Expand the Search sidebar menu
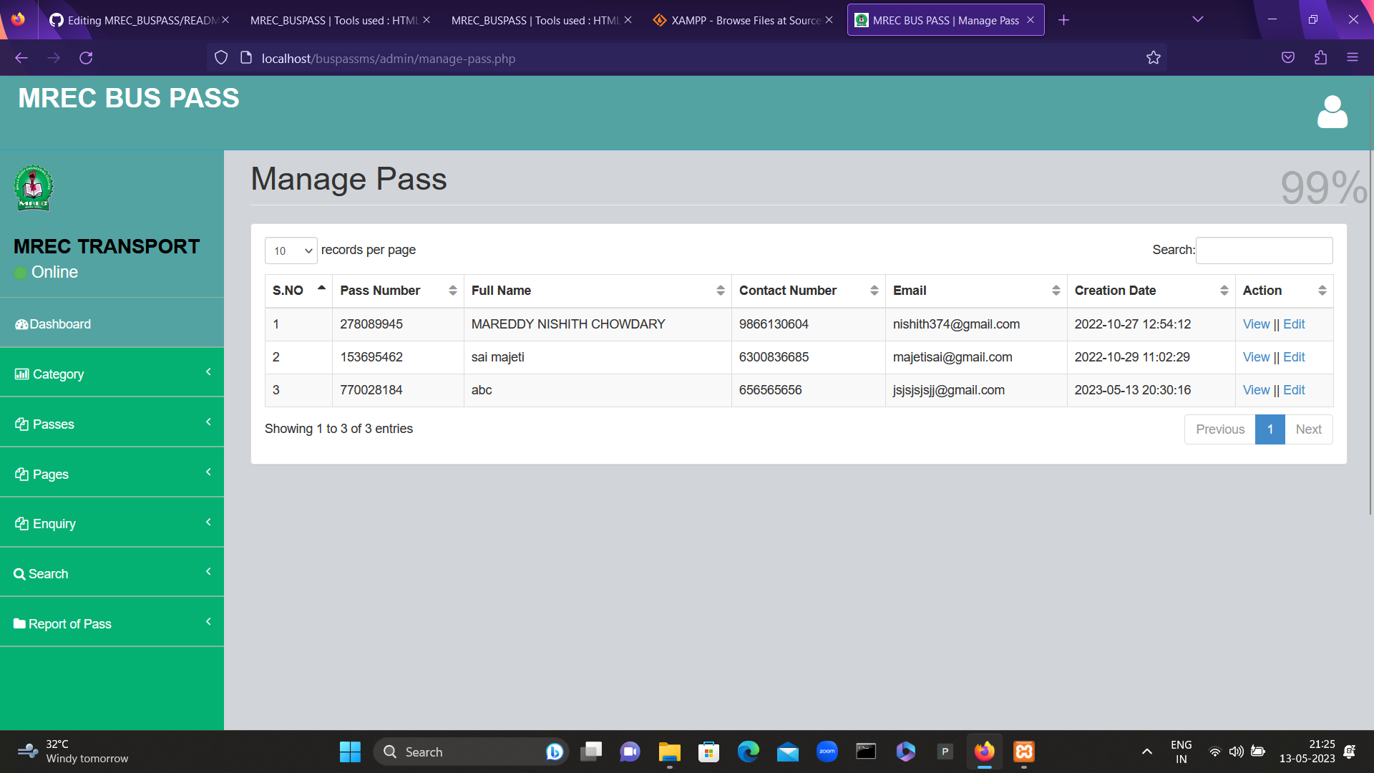Screen dimensions: 1374x773 pos(112,573)
